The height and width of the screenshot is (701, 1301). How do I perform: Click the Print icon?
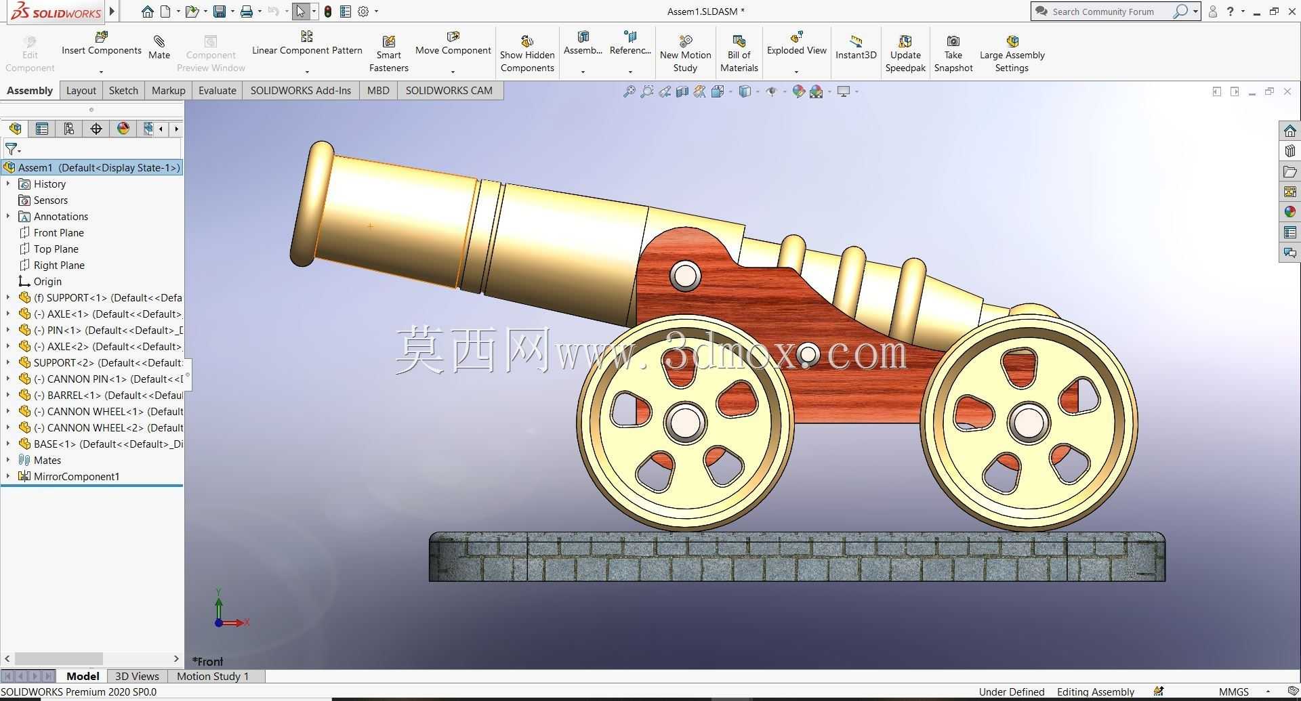(247, 12)
